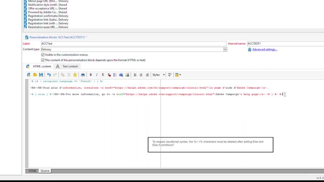
Task: Click the insert image toolbar icon
Action: [127, 75]
